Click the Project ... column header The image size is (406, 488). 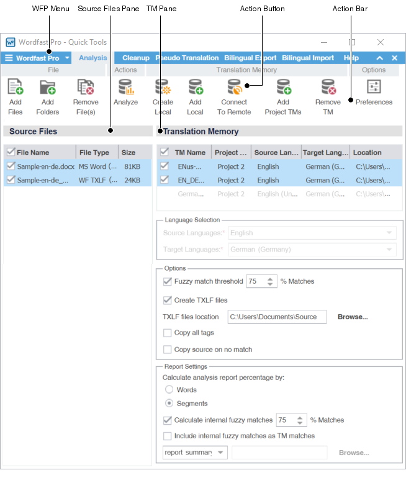click(x=231, y=152)
